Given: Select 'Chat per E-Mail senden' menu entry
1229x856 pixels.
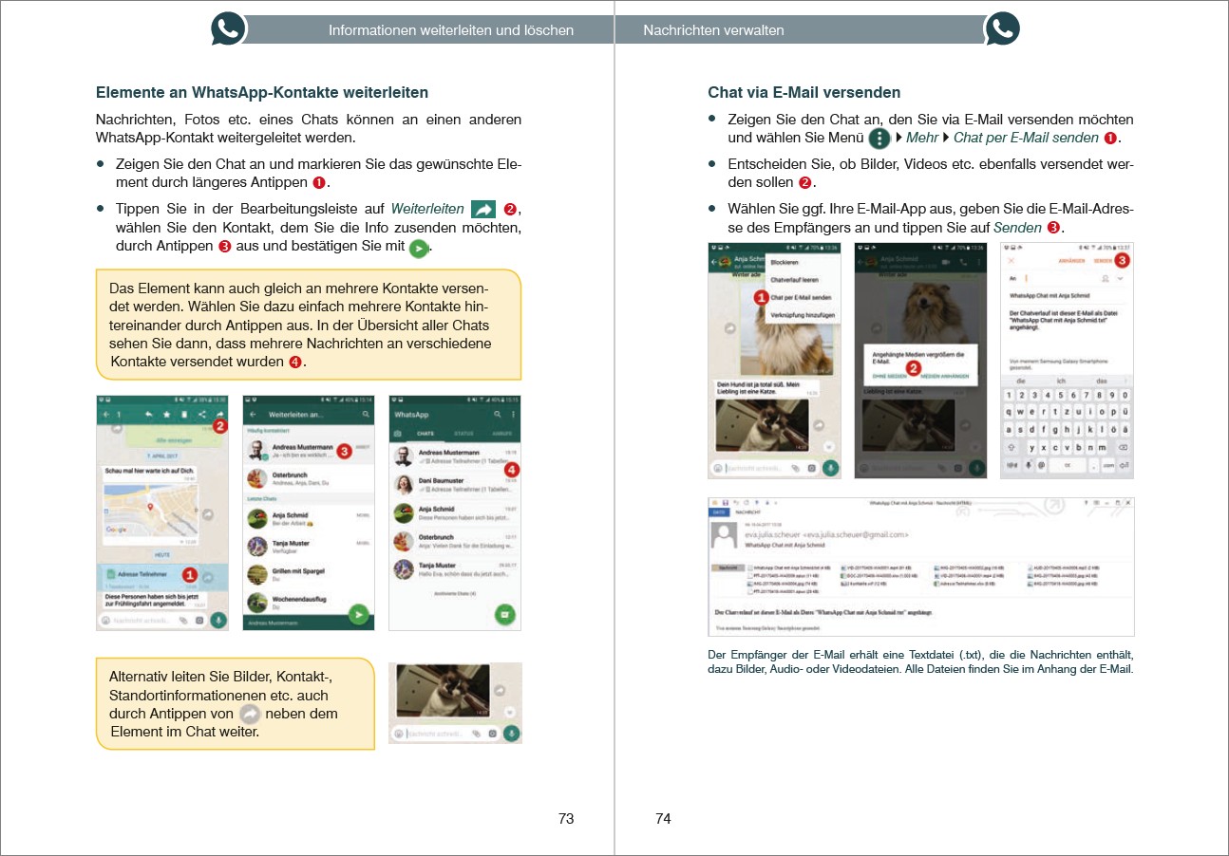Looking at the screenshot, I should pyautogui.click(x=801, y=297).
